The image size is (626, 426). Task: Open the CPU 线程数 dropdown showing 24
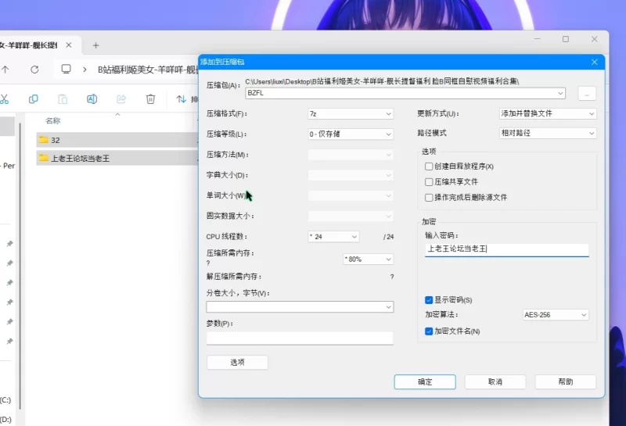(x=333, y=237)
